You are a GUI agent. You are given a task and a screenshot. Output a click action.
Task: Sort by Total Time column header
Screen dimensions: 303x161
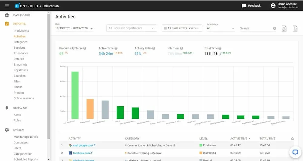tap(267, 138)
